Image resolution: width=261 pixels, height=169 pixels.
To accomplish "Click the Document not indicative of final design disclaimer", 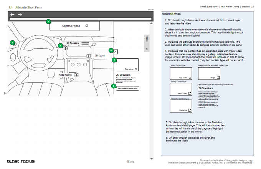I will coord(226,160).
